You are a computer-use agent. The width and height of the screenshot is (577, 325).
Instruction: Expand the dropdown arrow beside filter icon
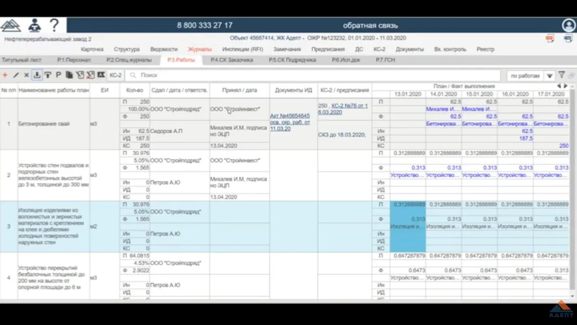[549, 75]
